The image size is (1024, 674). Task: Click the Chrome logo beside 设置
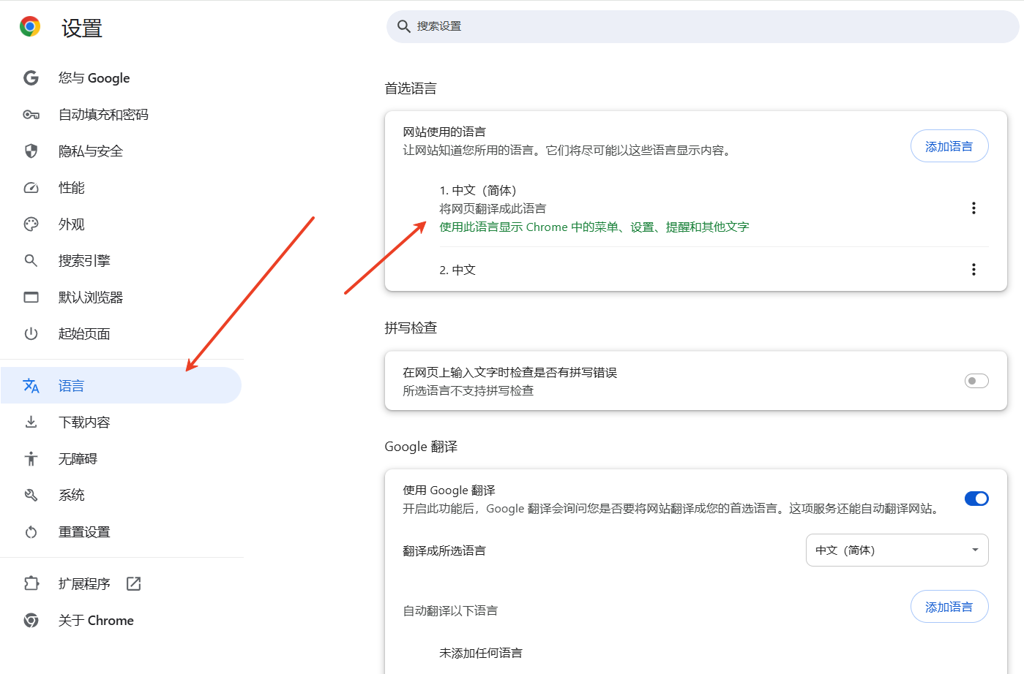coord(30,27)
